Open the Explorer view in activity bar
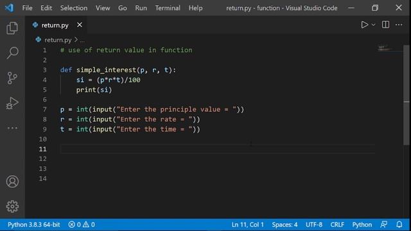 pyautogui.click(x=12, y=28)
